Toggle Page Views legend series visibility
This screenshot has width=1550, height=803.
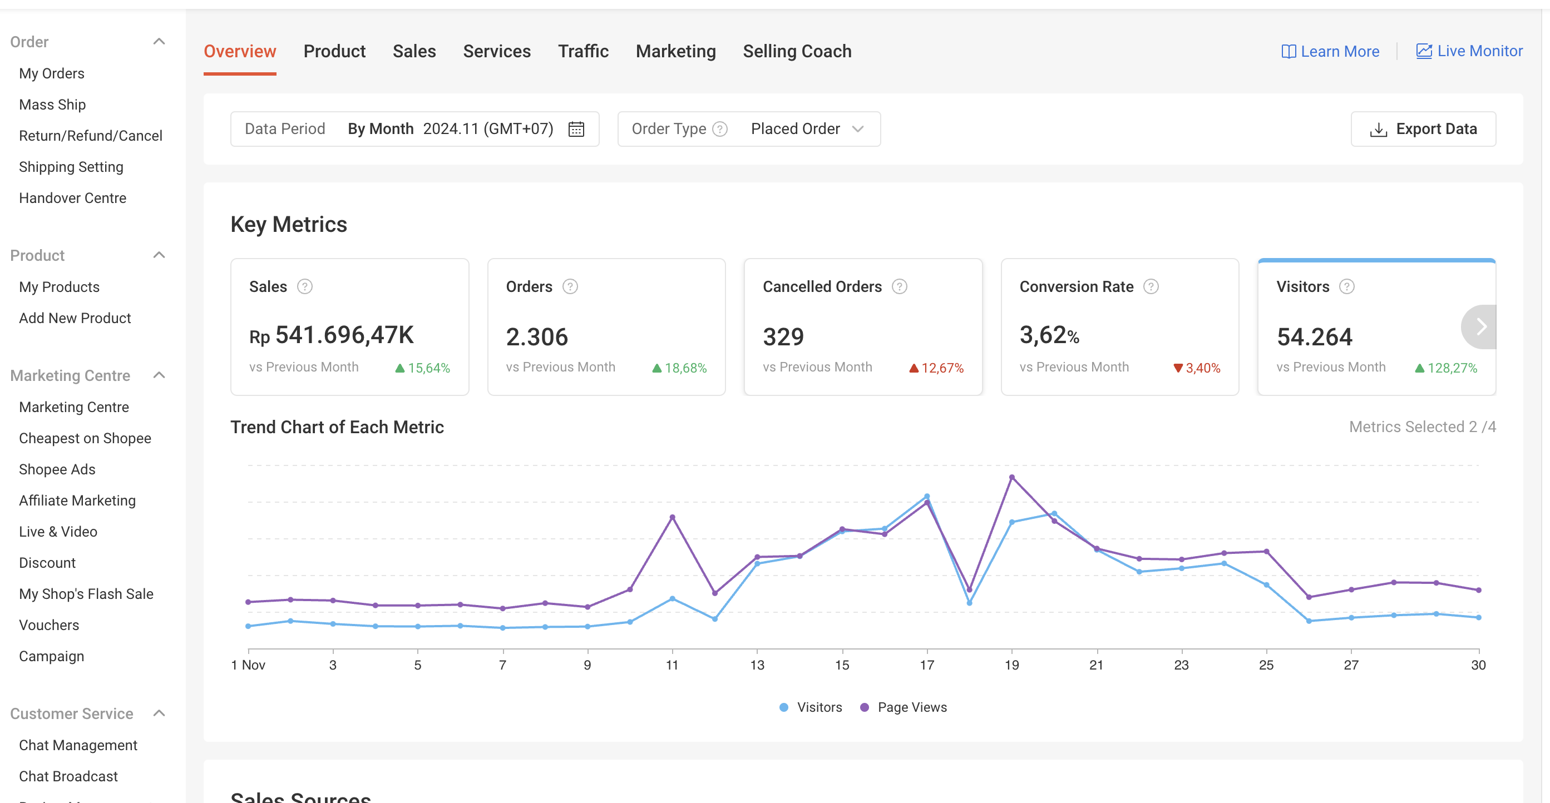pos(912,707)
